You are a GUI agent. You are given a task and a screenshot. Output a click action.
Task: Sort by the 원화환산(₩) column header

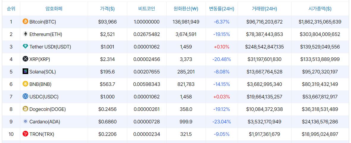pyautogui.click(x=186, y=9)
